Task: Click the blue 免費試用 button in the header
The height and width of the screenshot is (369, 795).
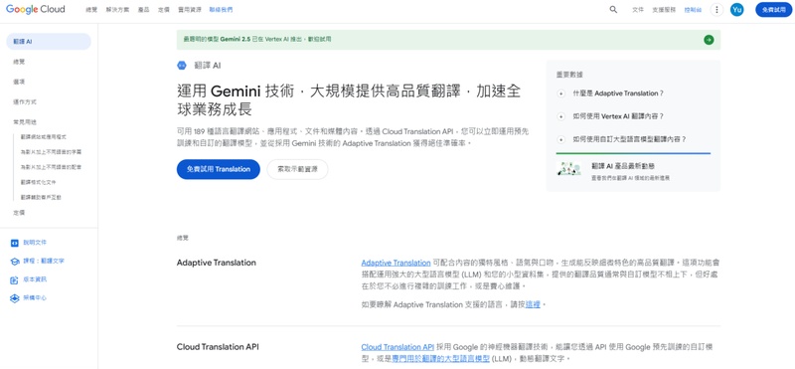Action: click(774, 10)
